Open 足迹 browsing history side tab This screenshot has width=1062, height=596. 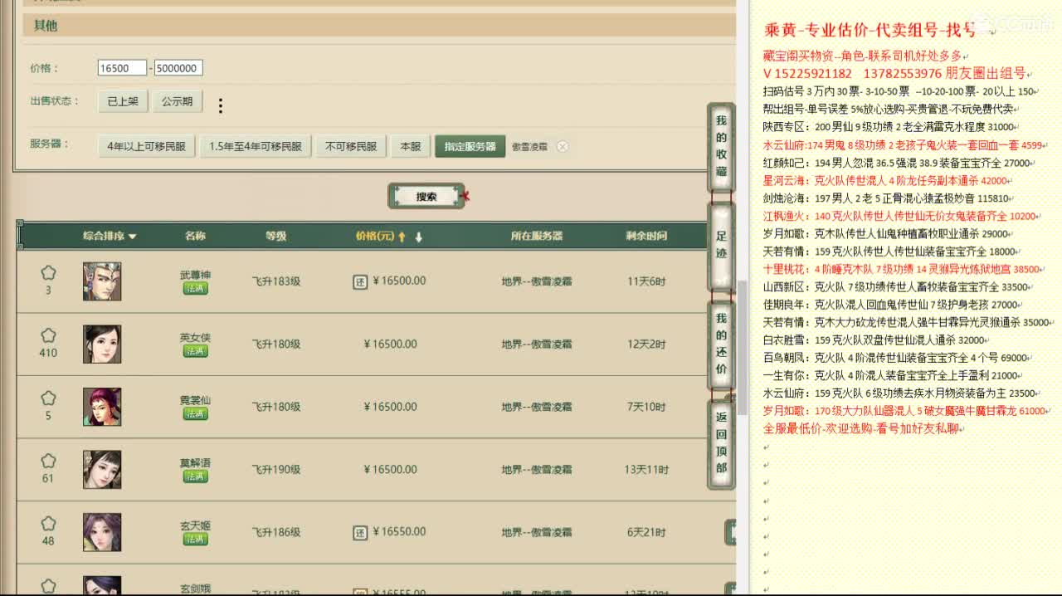721,246
